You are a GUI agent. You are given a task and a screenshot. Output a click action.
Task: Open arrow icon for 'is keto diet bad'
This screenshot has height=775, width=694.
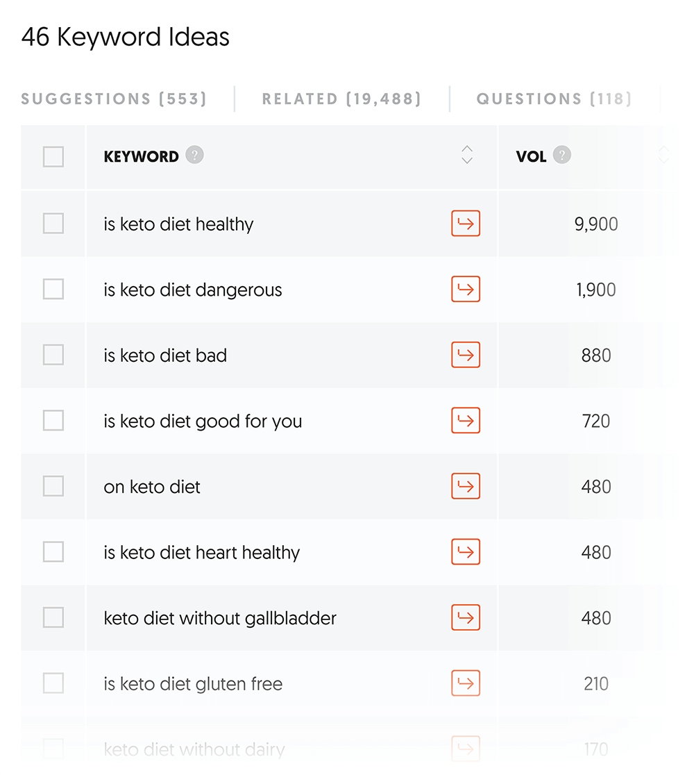point(466,355)
